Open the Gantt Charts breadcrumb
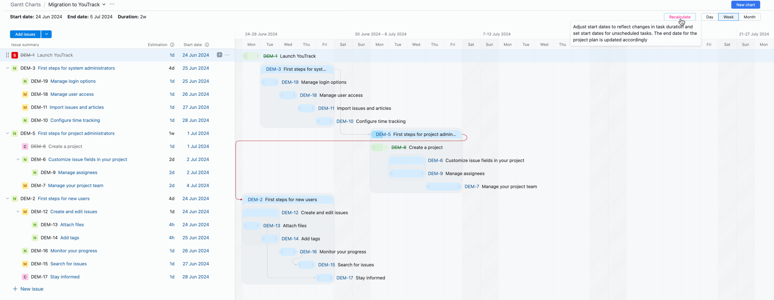Viewport: 774px width, 300px height. pyautogui.click(x=25, y=5)
